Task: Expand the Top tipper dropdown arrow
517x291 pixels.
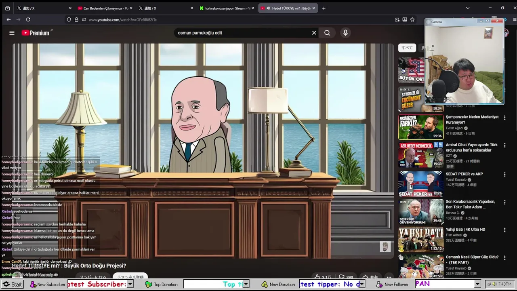Action: tap(246, 285)
